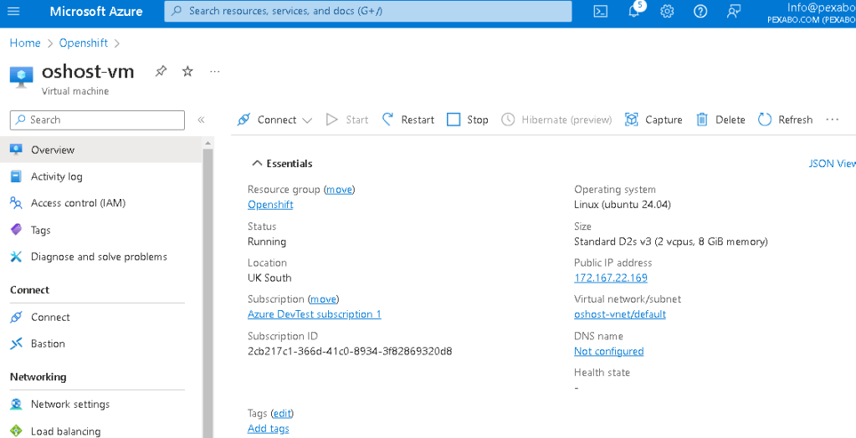Click the scrollbar up arrow in left menu
856x438 pixels.
[x=208, y=143]
